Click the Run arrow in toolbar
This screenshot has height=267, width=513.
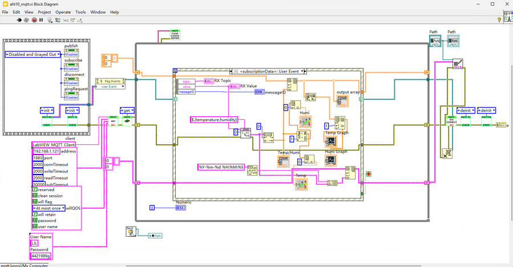tap(19, 20)
